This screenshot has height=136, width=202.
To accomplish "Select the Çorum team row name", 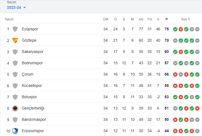I will click(28, 74).
